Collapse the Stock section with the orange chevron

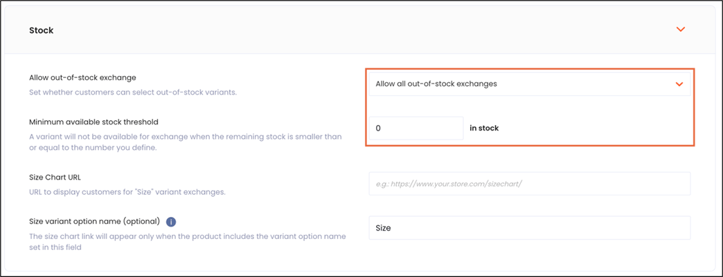point(681,30)
